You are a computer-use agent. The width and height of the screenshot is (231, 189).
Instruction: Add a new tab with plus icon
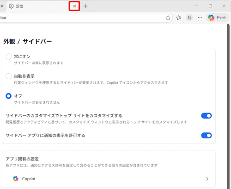coord(85,6)
